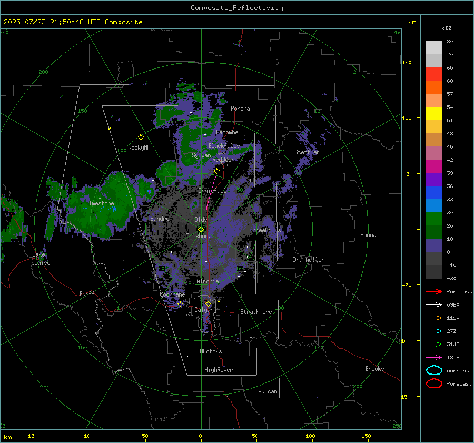
Task: Click the red 60-65 dBZ color swatch
Action: [434, 74]
